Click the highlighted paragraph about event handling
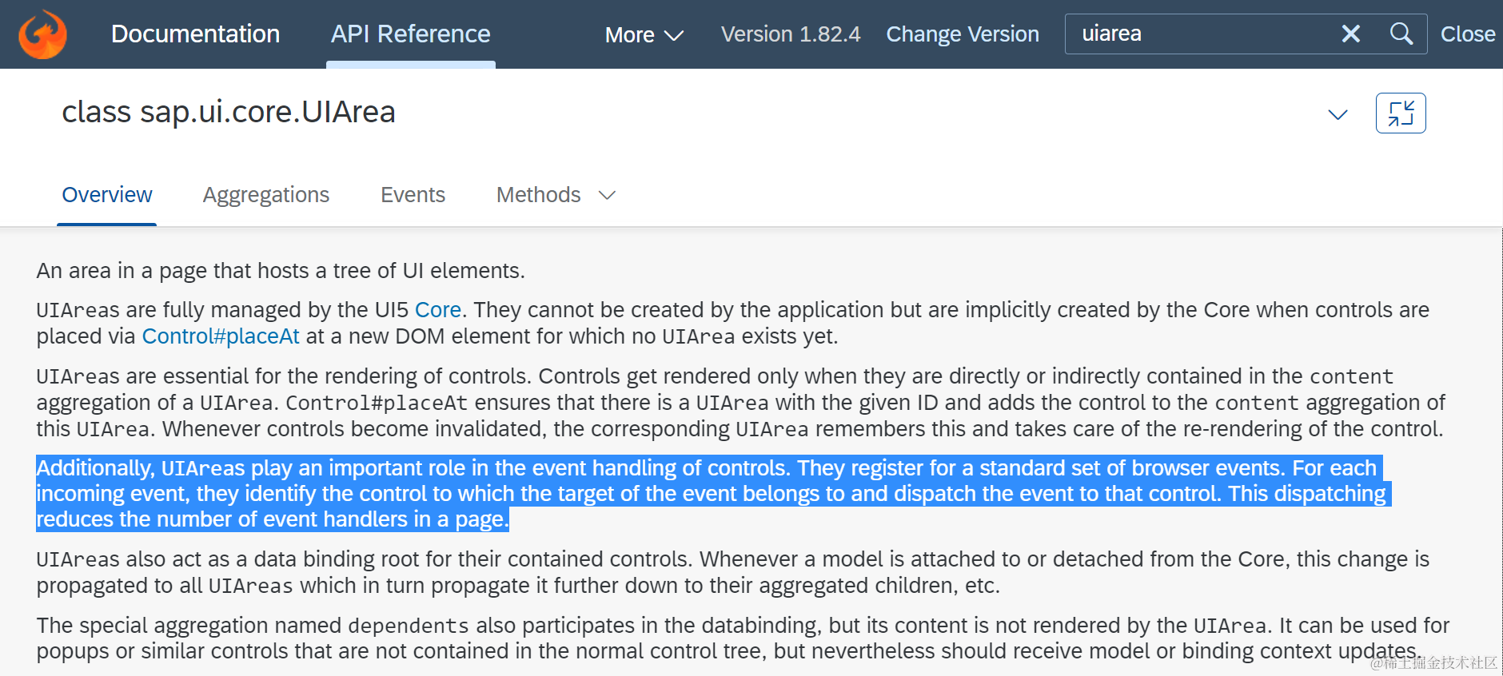 pos(713,494)
